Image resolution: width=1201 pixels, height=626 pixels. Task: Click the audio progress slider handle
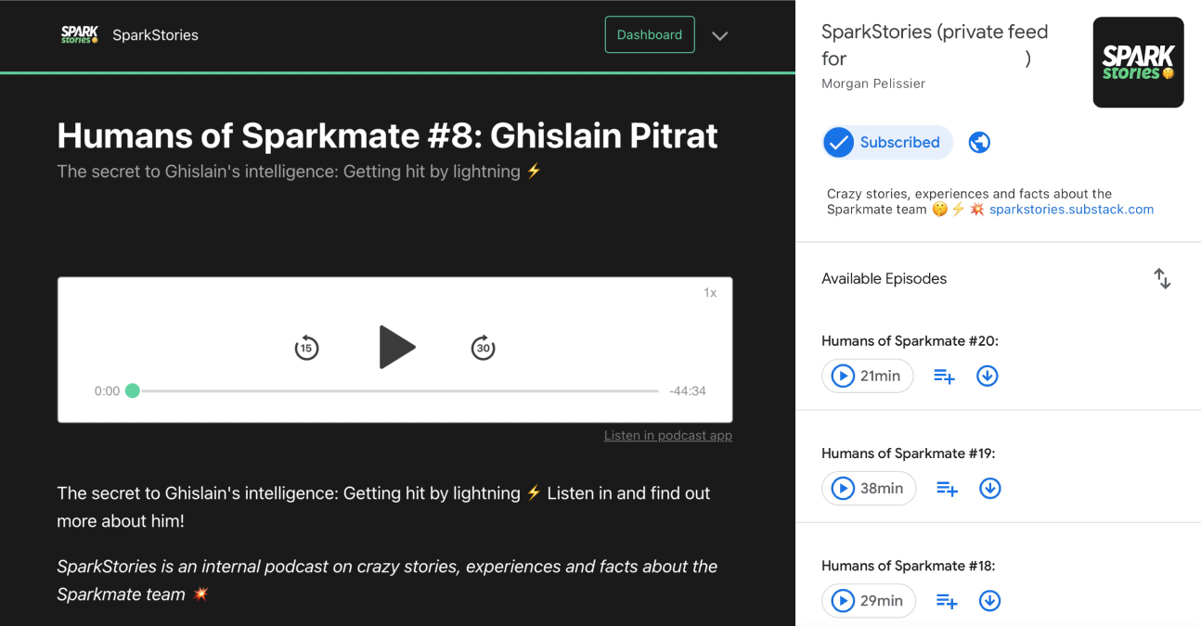[x=133, y=390]
